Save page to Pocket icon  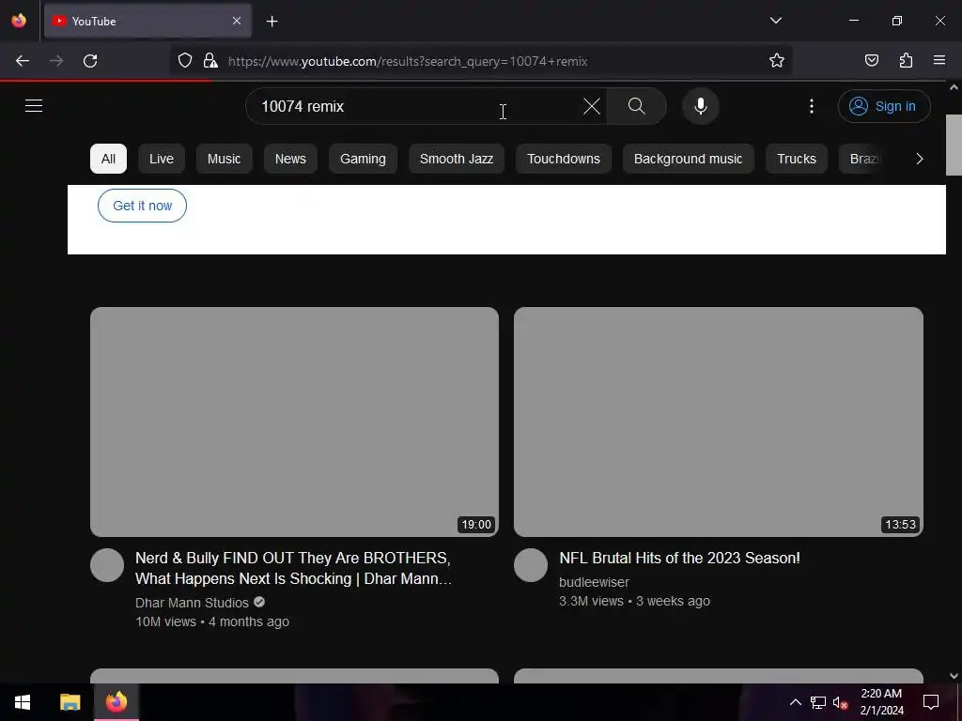pyautogui.click(x=872, y=61)
